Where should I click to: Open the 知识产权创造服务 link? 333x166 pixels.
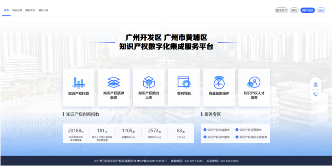point(217,130)
